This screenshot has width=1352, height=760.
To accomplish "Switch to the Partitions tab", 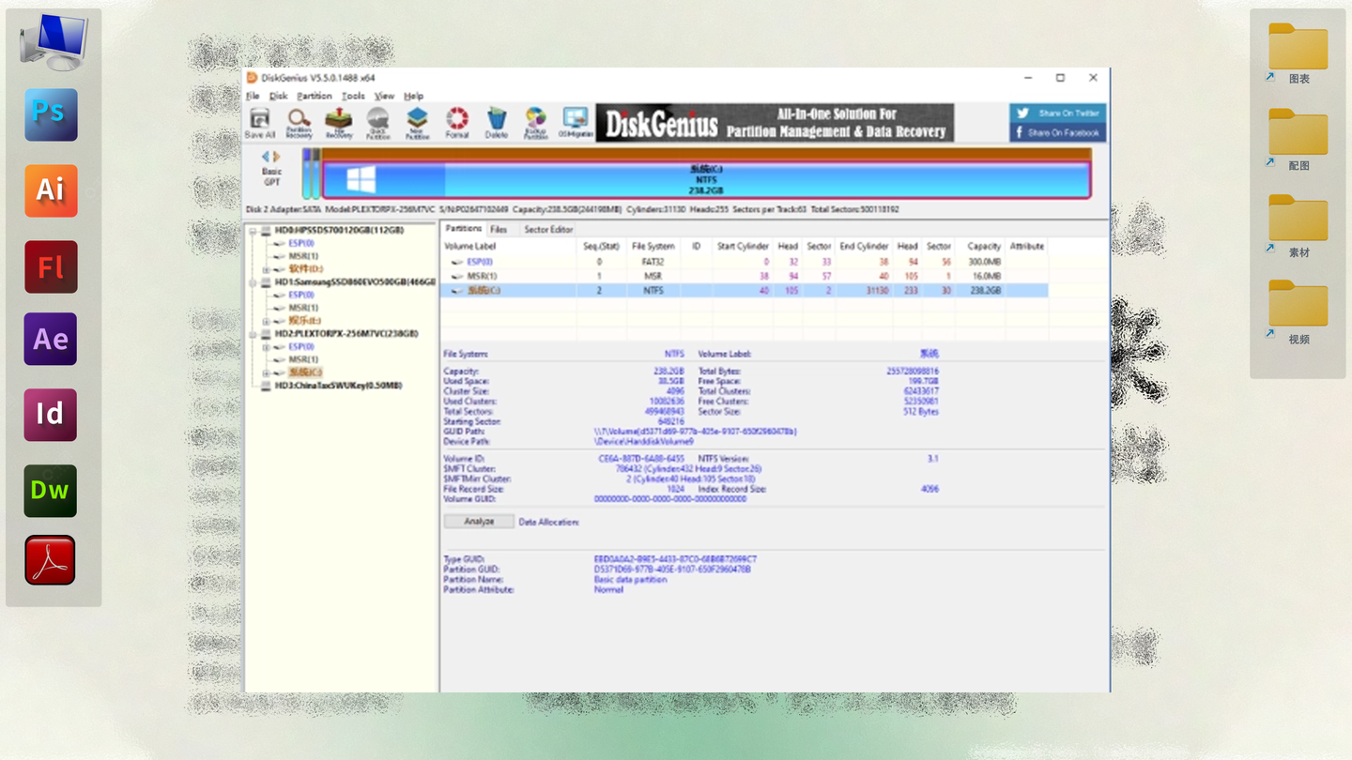I will (463, 229).
